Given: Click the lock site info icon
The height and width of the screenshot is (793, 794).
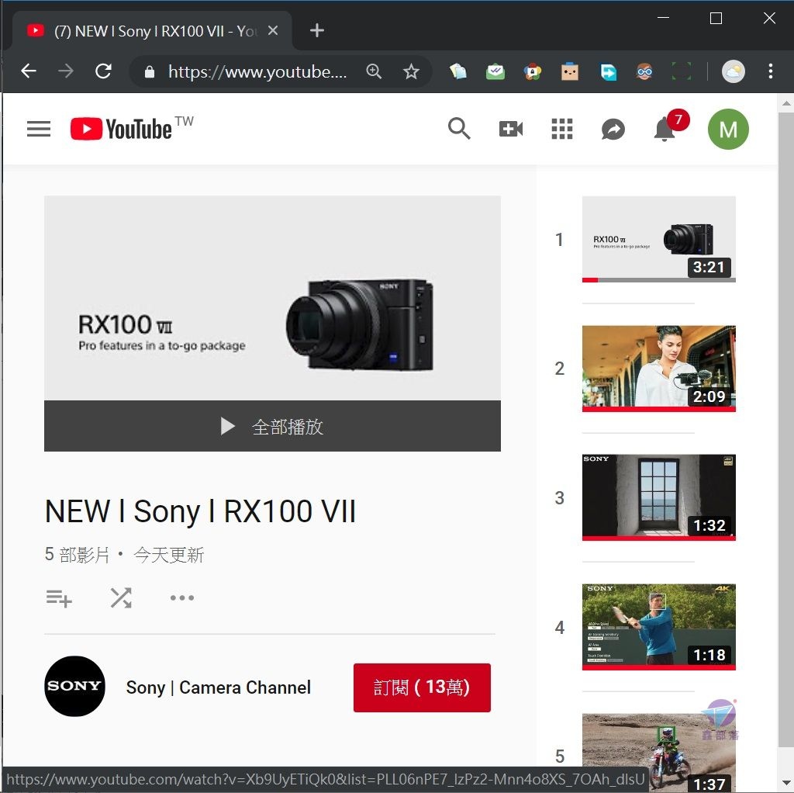Looking at the screenshot, I should click(149, 71).
